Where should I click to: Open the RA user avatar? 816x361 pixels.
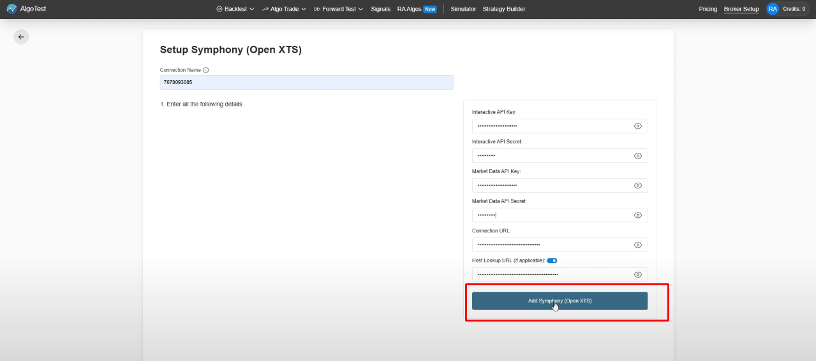[773, 9]
